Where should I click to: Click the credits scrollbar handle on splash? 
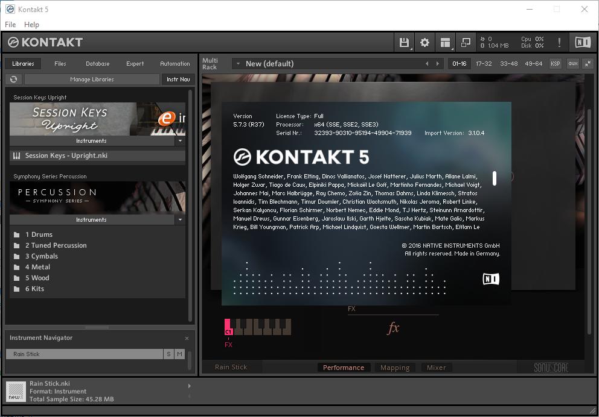495,178
